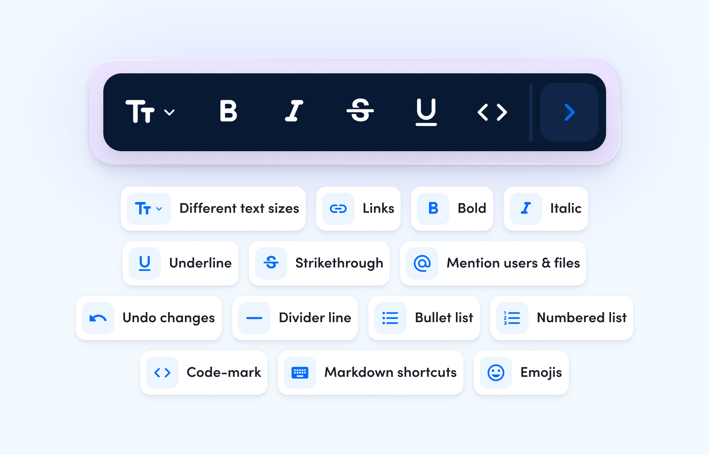Select the Links chain icon
This screenshot has height=455, width=709.
point(338,209)
